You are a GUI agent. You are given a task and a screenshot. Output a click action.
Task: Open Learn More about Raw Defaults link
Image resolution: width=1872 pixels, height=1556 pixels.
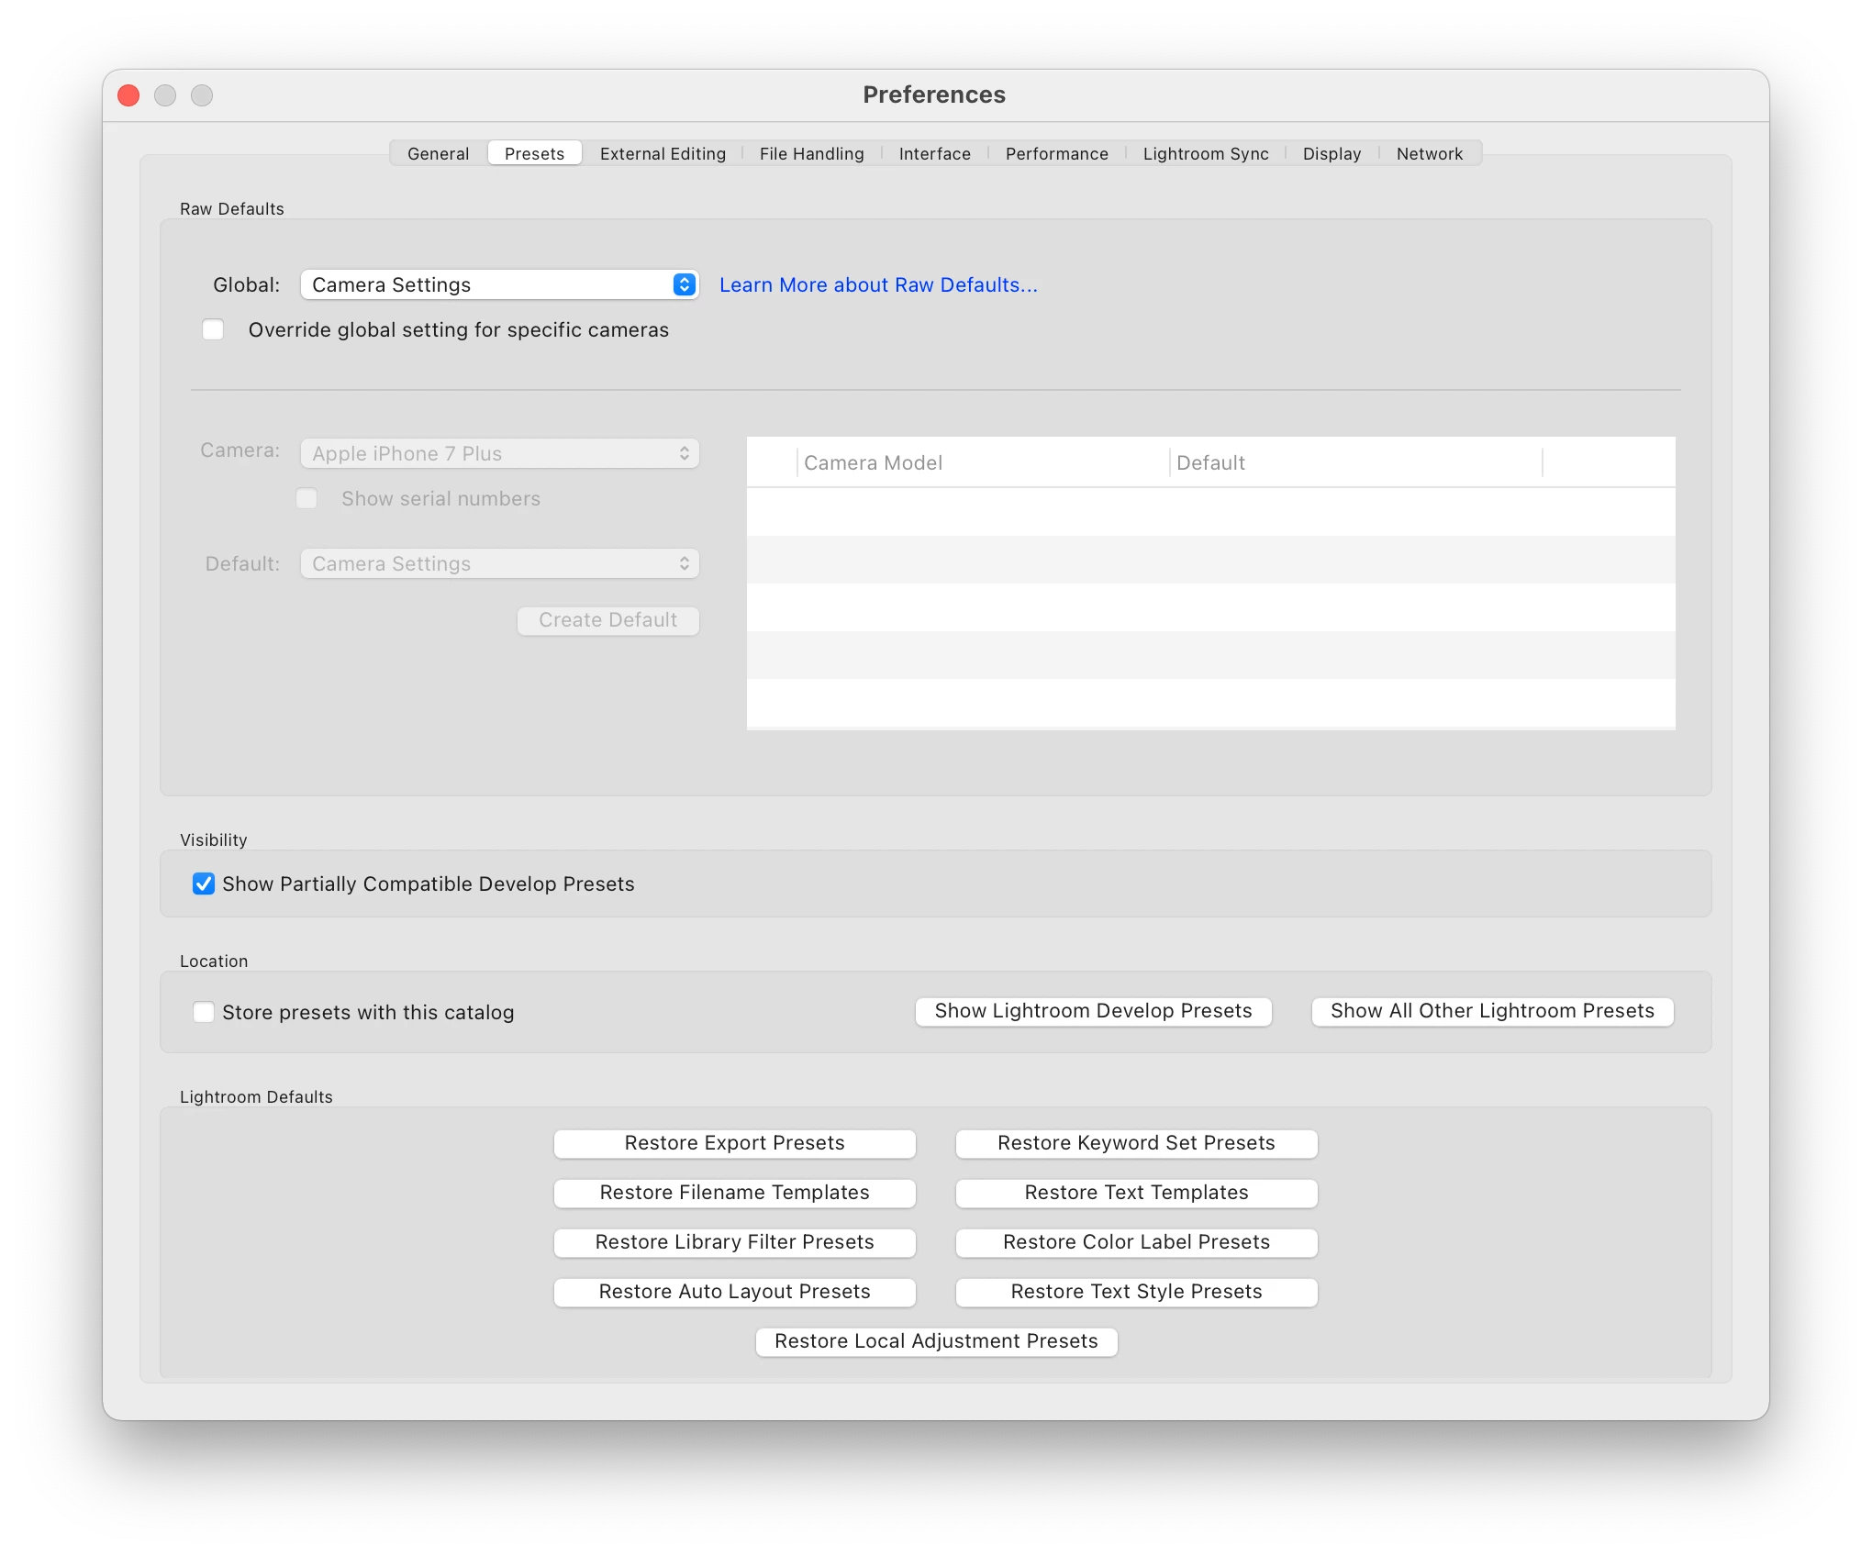point(877,284)
